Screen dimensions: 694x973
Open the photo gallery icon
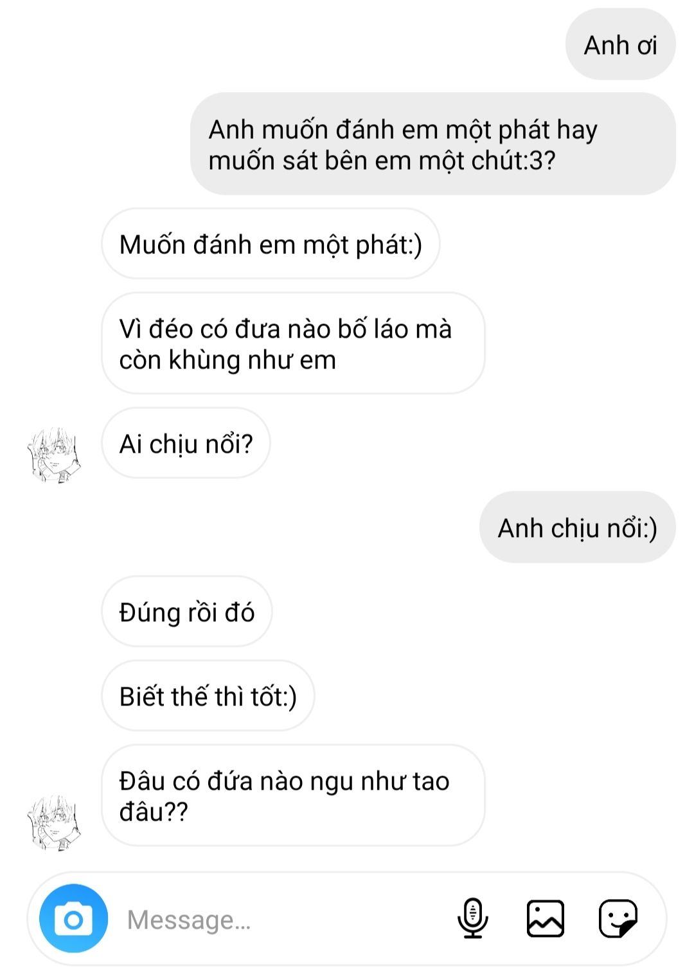coord(546,918)
